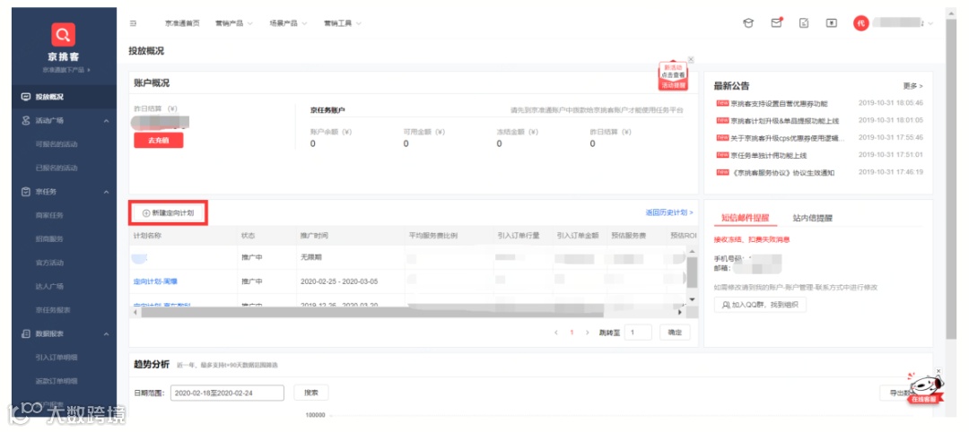Switch to the 站内信提醒 tab

tap(813, 218)
